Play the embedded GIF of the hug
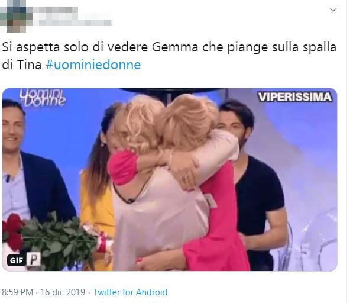Image resolution: width=353 pixels, height=303 pixels. (170, 179)
